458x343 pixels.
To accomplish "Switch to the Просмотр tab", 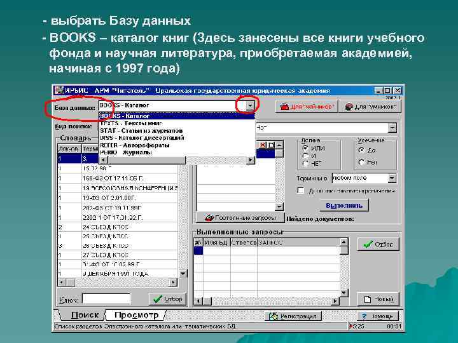I will click(136, 315).
